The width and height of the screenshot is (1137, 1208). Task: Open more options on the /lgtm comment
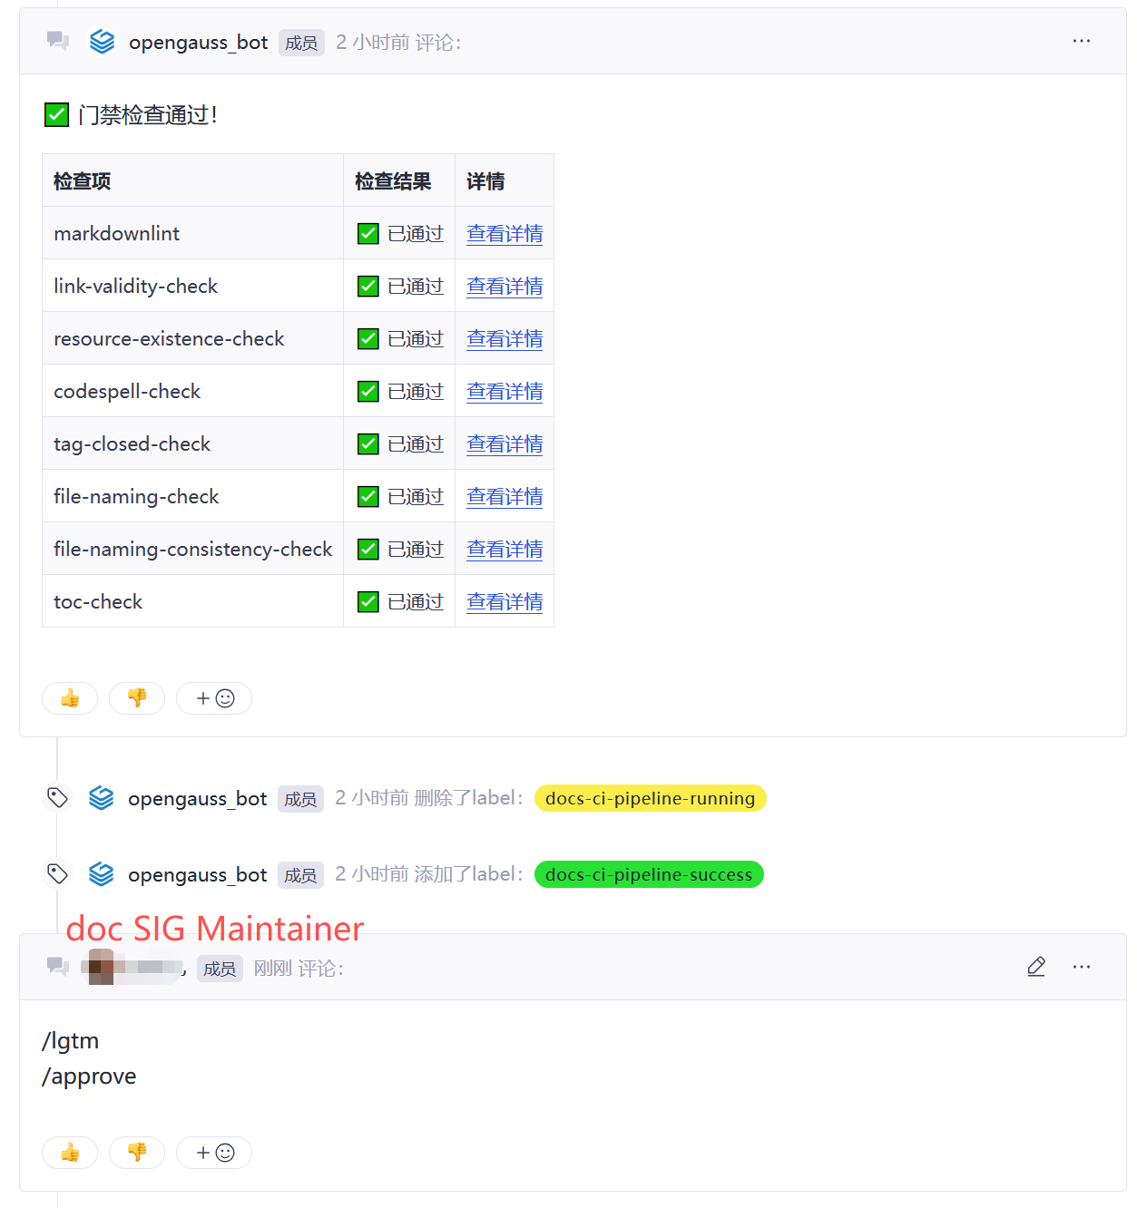tap(1081, 968)
